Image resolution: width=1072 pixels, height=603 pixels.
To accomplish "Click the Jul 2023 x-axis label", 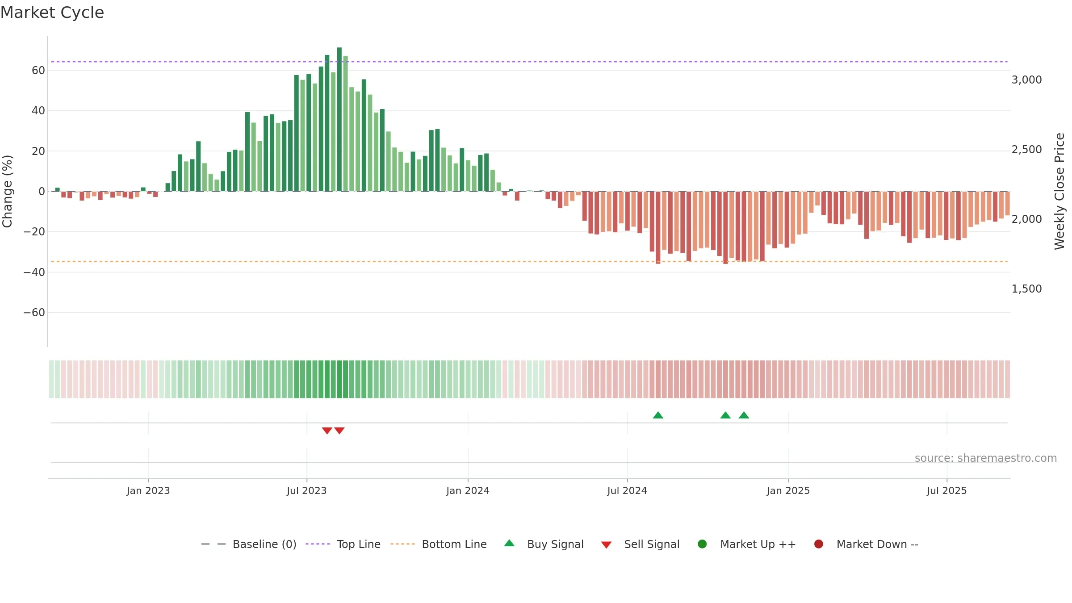I will (307, 490).
